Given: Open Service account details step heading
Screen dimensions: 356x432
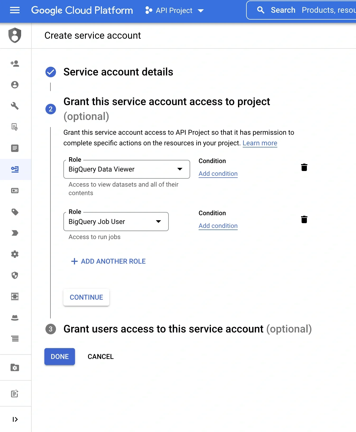Looking at the screenshot, I should pyautogui.click(x=118, y=72).
